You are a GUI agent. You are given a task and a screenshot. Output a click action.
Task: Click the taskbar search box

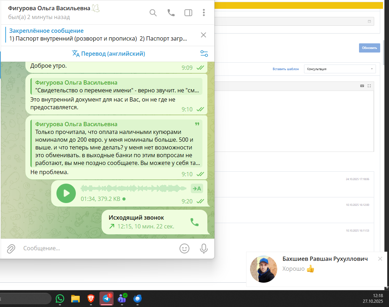pos(25,299)
